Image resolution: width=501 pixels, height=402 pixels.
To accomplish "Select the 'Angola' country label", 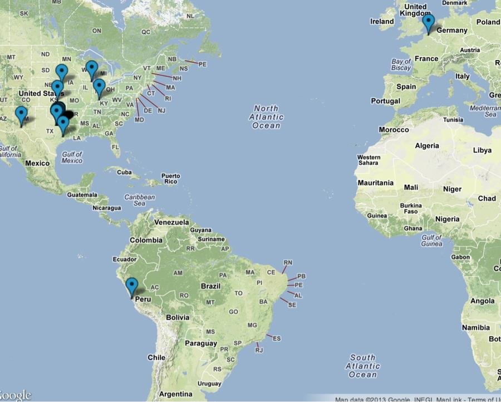I will [483, 301].
